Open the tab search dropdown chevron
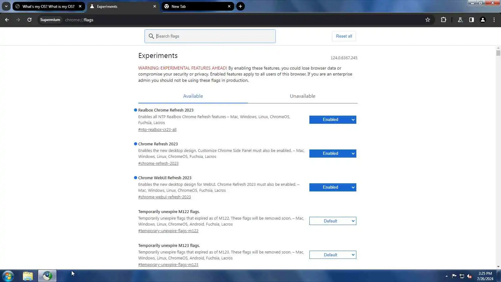Viewport: 501px width, 282px height. point(6,6)
